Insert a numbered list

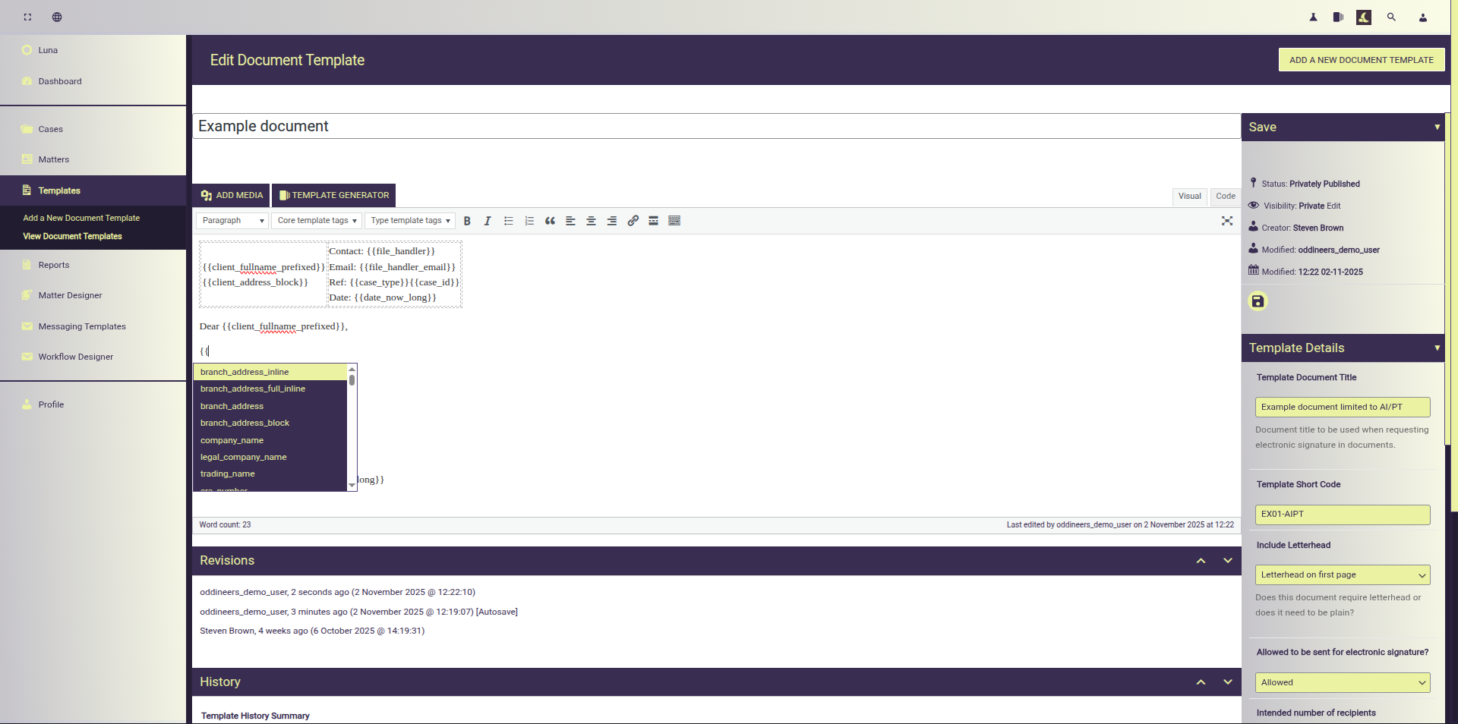[x=529, y=221]
